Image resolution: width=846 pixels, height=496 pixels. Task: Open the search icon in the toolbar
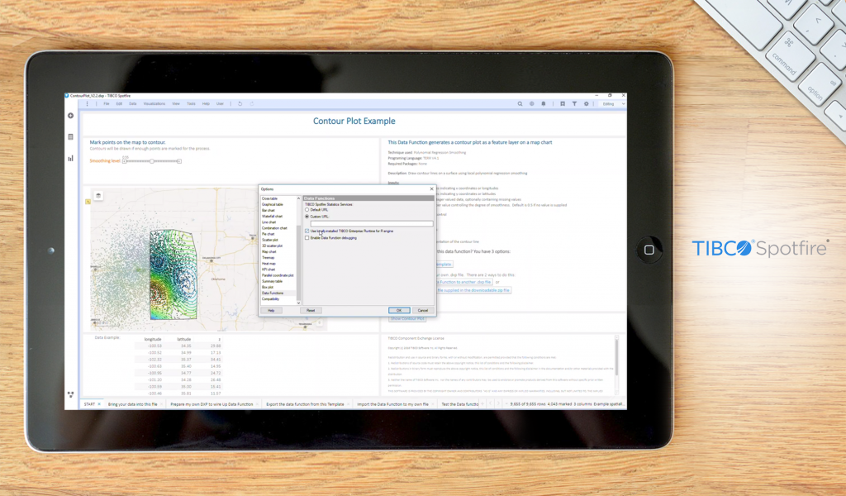click(x=520, y=104)
